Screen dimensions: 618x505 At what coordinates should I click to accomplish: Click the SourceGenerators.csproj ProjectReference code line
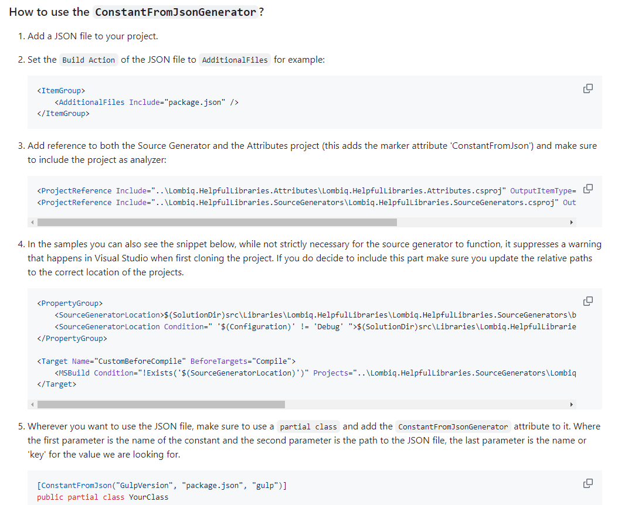(307, 203)
